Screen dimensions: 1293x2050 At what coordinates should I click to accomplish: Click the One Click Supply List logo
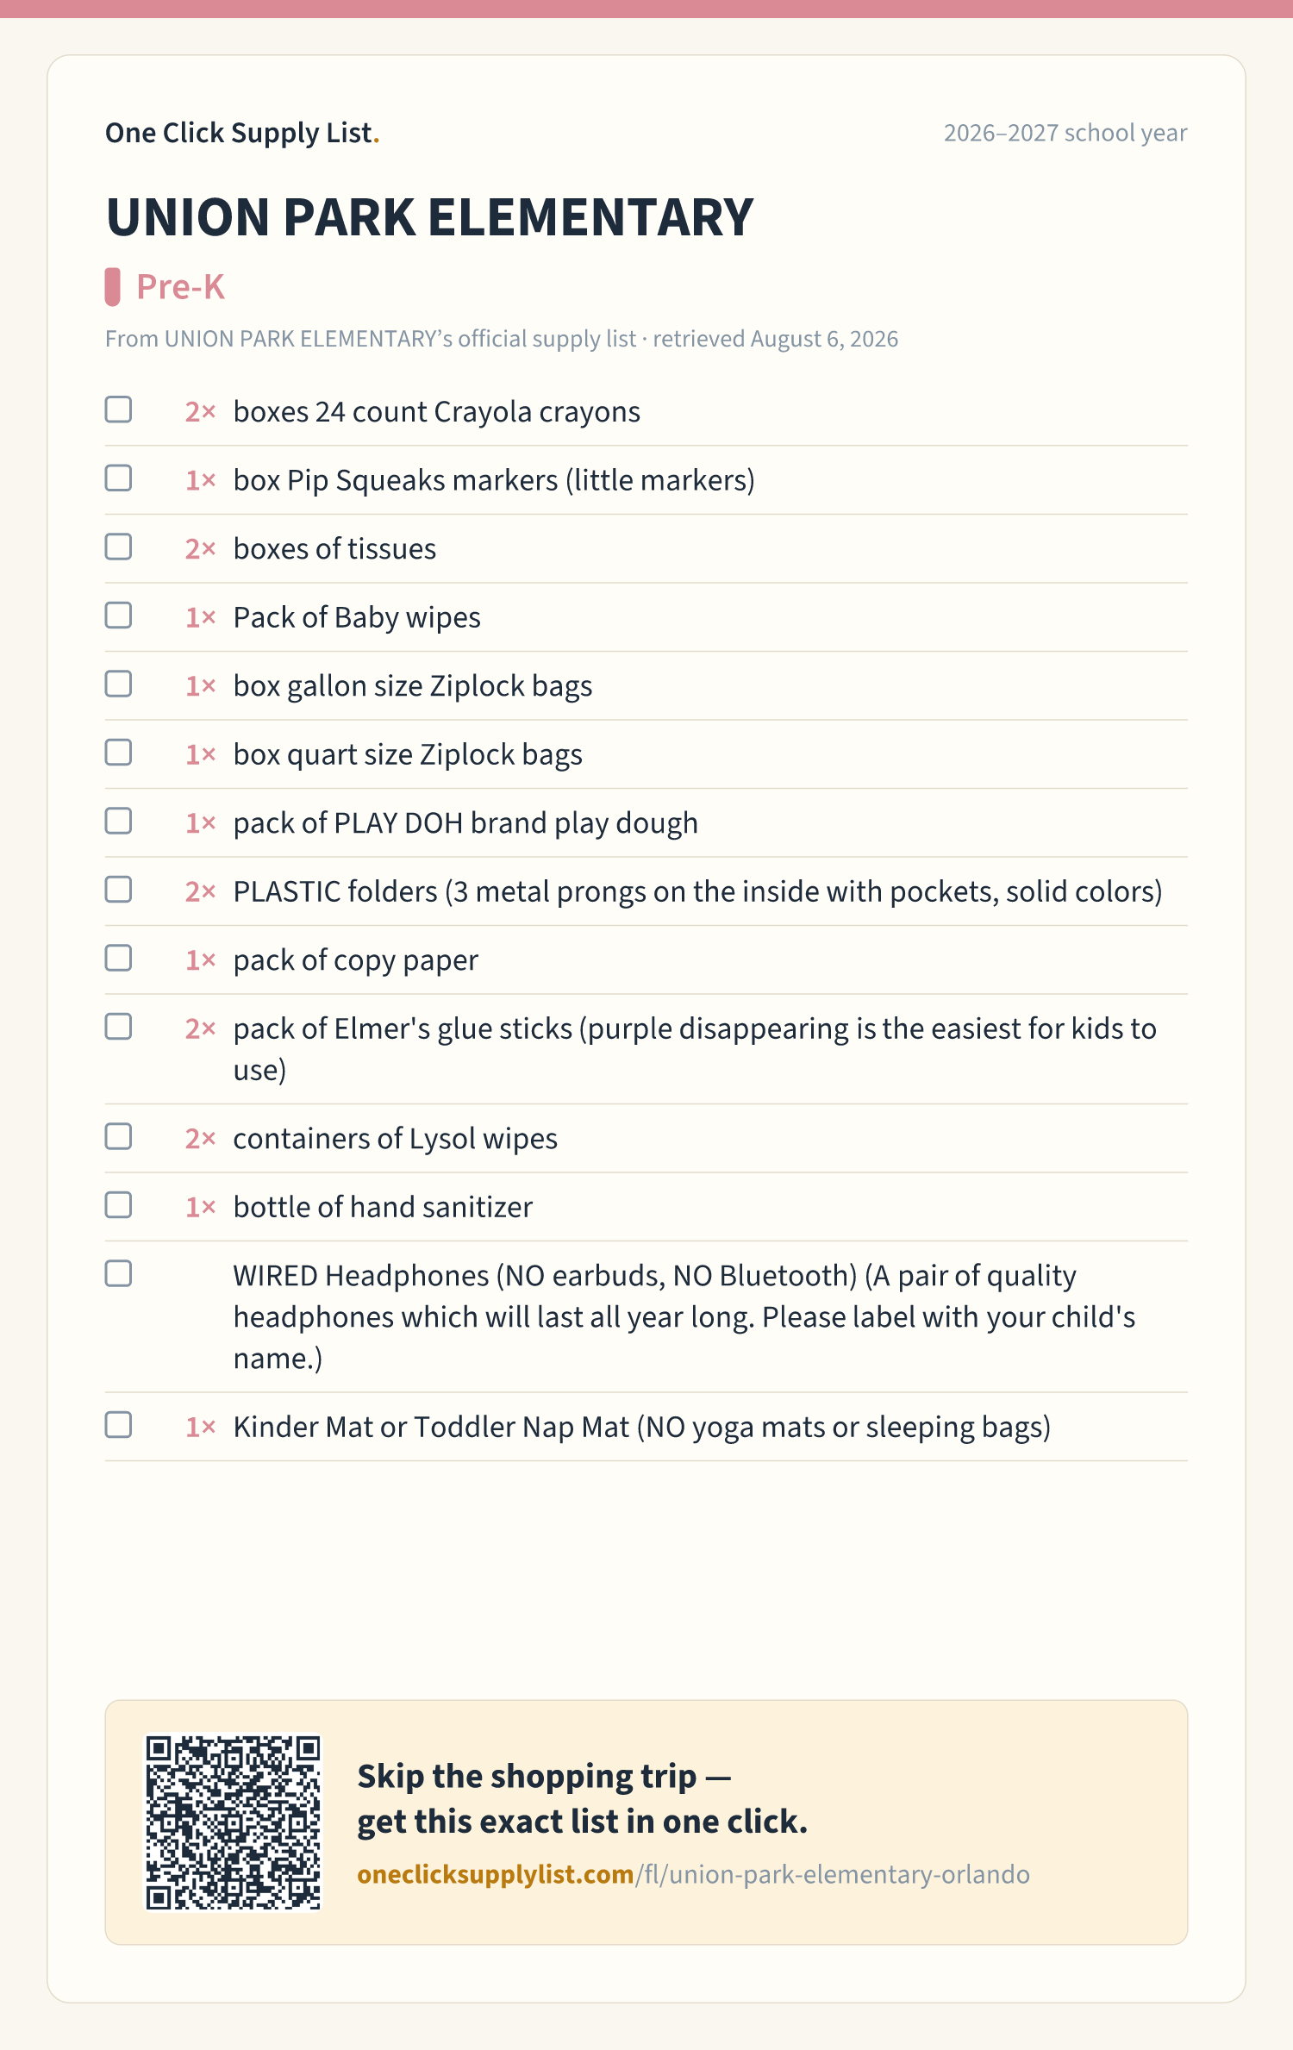242,133
